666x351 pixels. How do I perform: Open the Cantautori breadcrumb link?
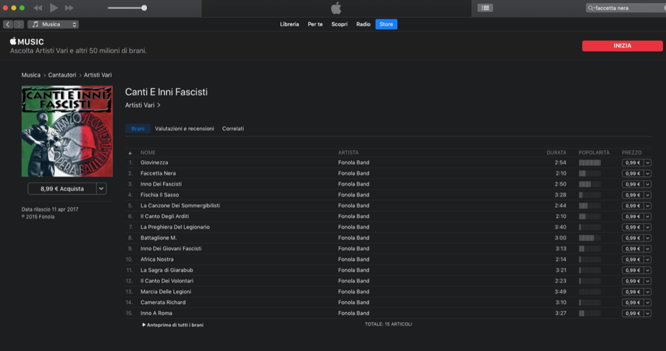pos(62,75)
